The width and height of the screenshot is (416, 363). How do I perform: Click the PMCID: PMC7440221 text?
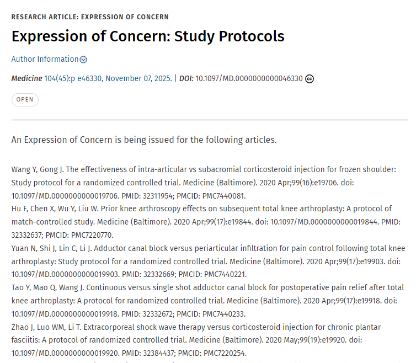pyautogui.click(x=212, y=274)
